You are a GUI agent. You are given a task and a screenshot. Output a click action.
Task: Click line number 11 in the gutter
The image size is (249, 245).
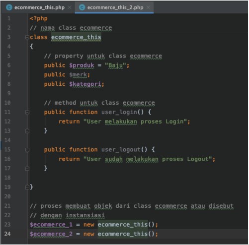(x=7, y=112)
